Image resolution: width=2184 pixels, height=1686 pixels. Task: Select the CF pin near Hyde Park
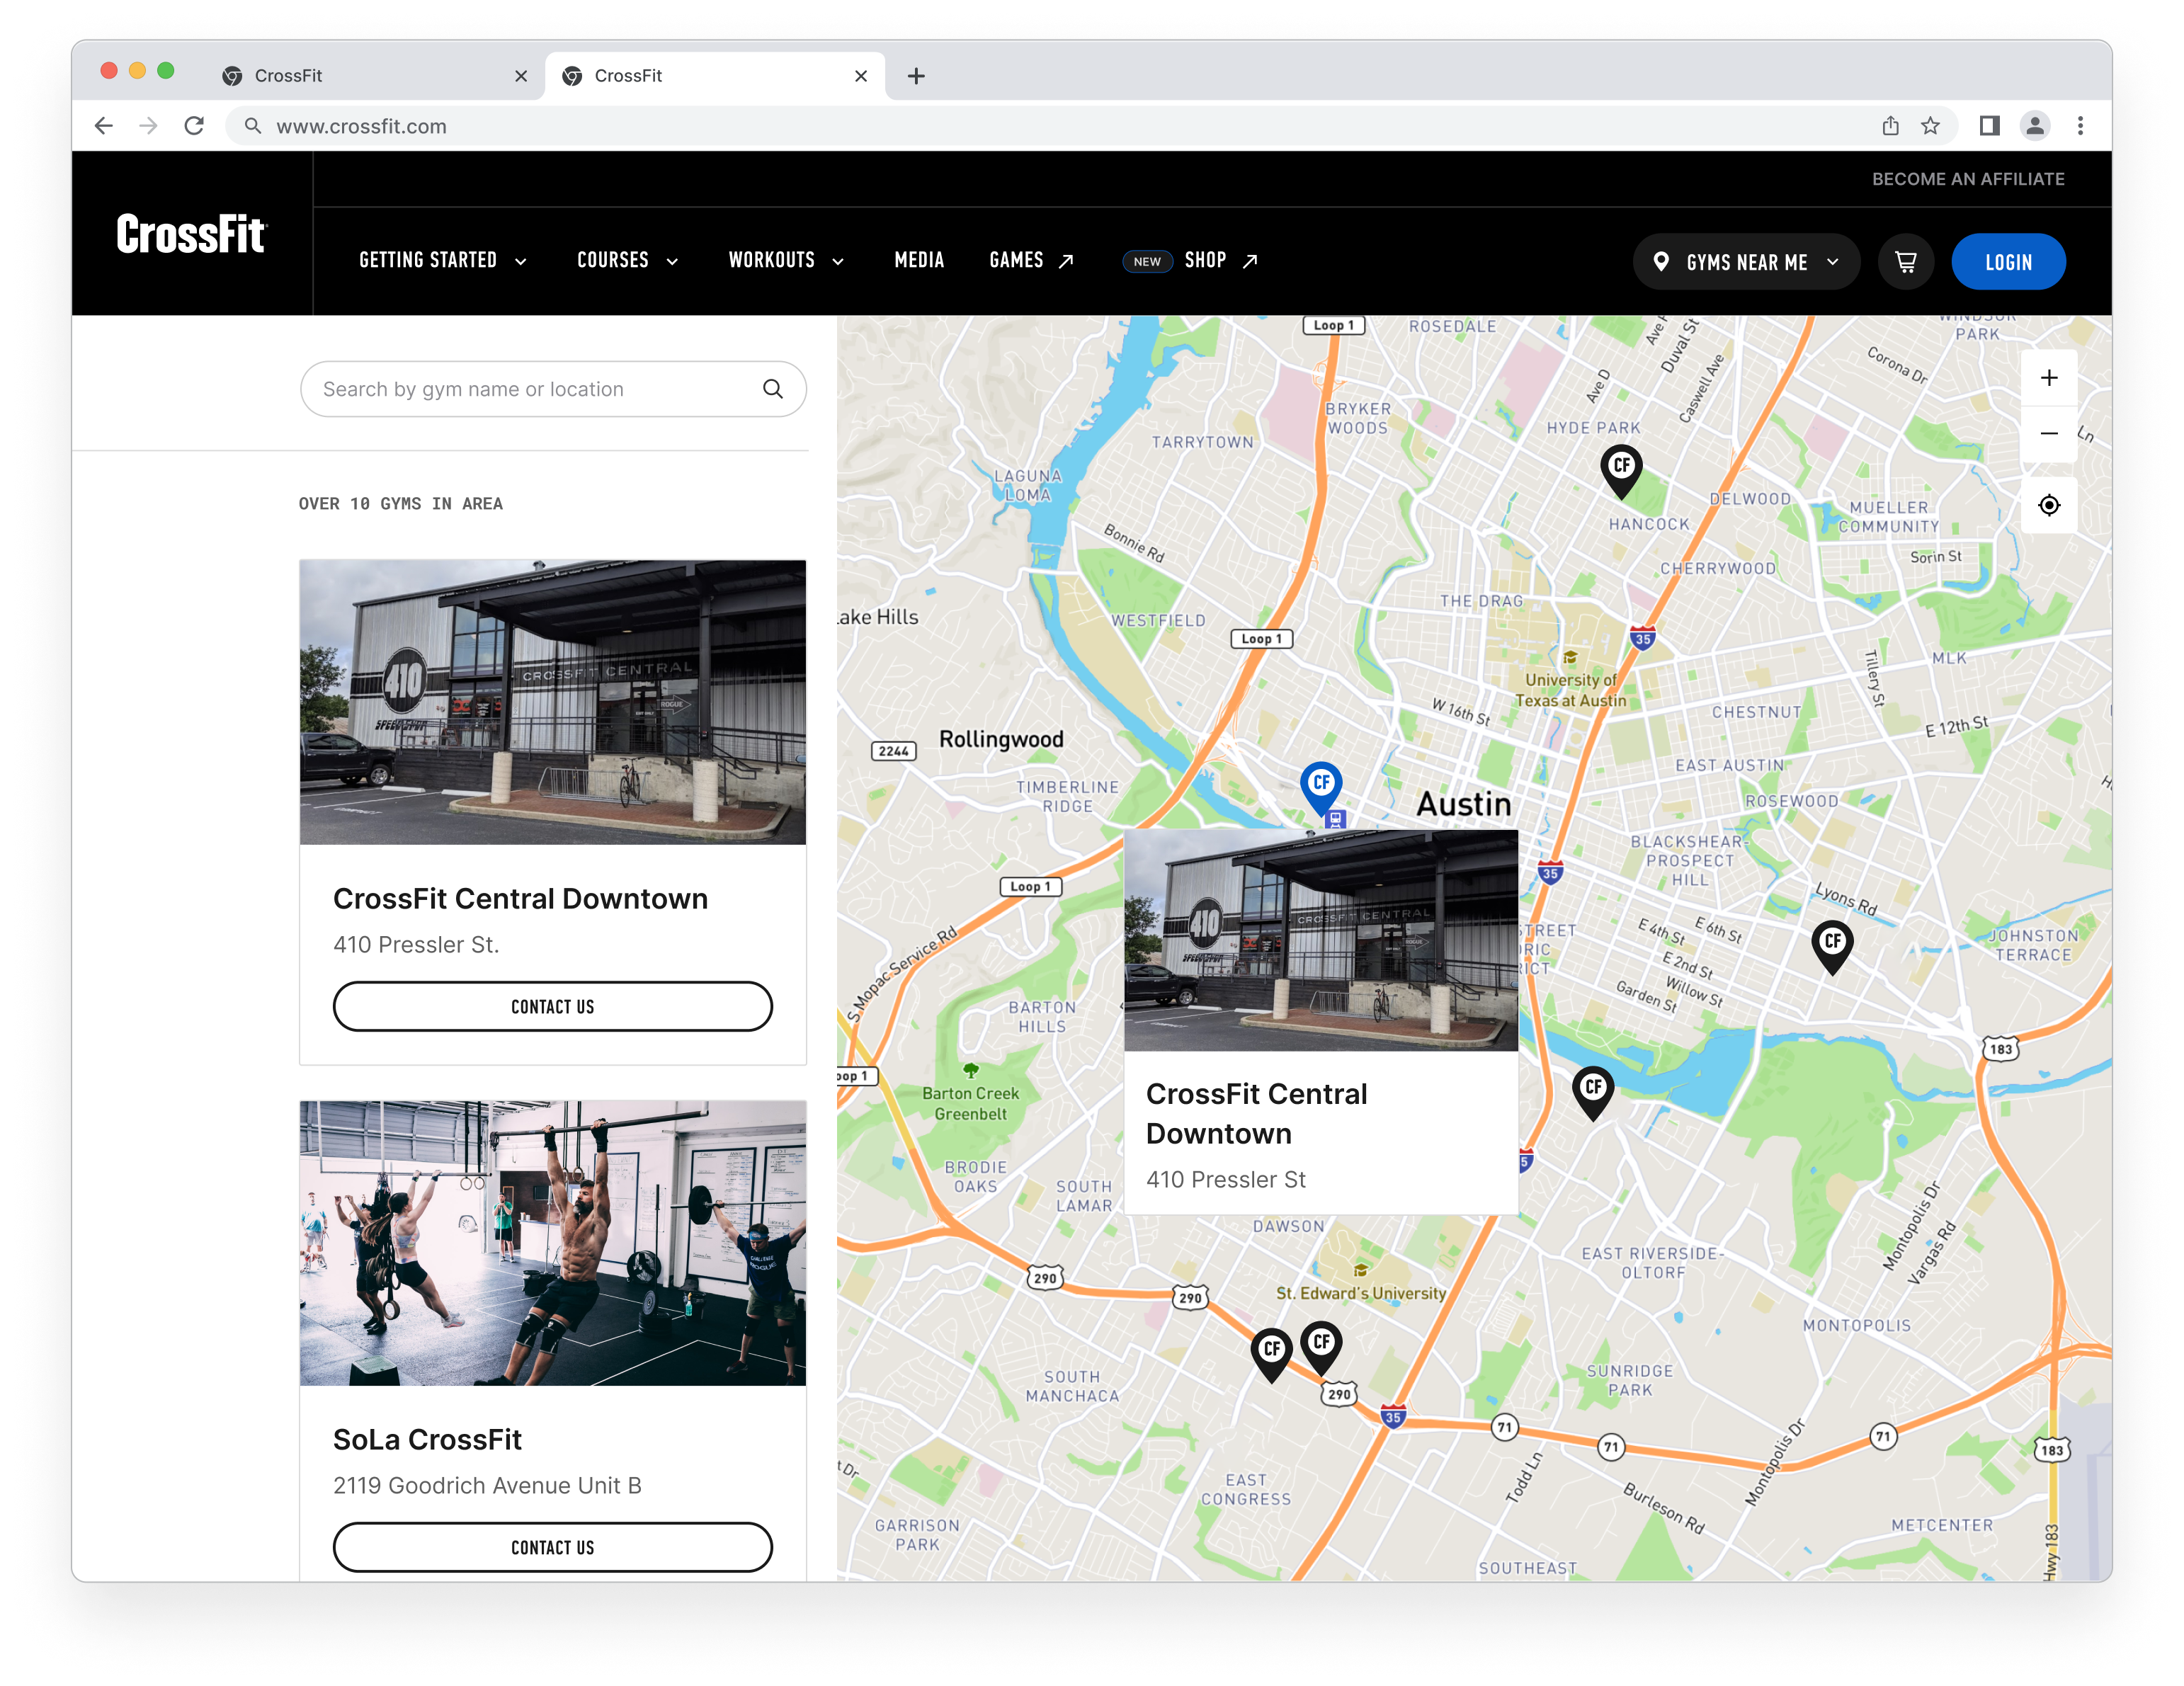pyautogui.click(x=1622, y=471)
